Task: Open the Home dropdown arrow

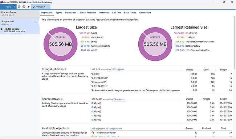Action: 15,7
